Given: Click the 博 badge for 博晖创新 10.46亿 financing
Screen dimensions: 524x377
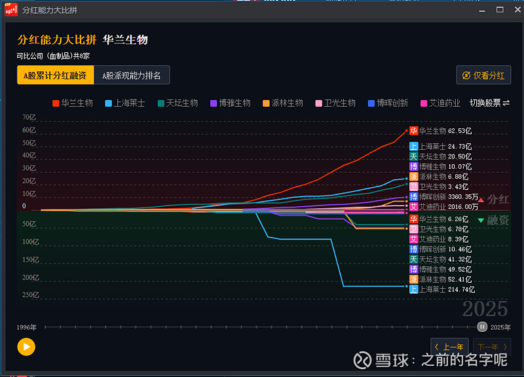Looking at the screenshot, I should click(x=414, y=249).
